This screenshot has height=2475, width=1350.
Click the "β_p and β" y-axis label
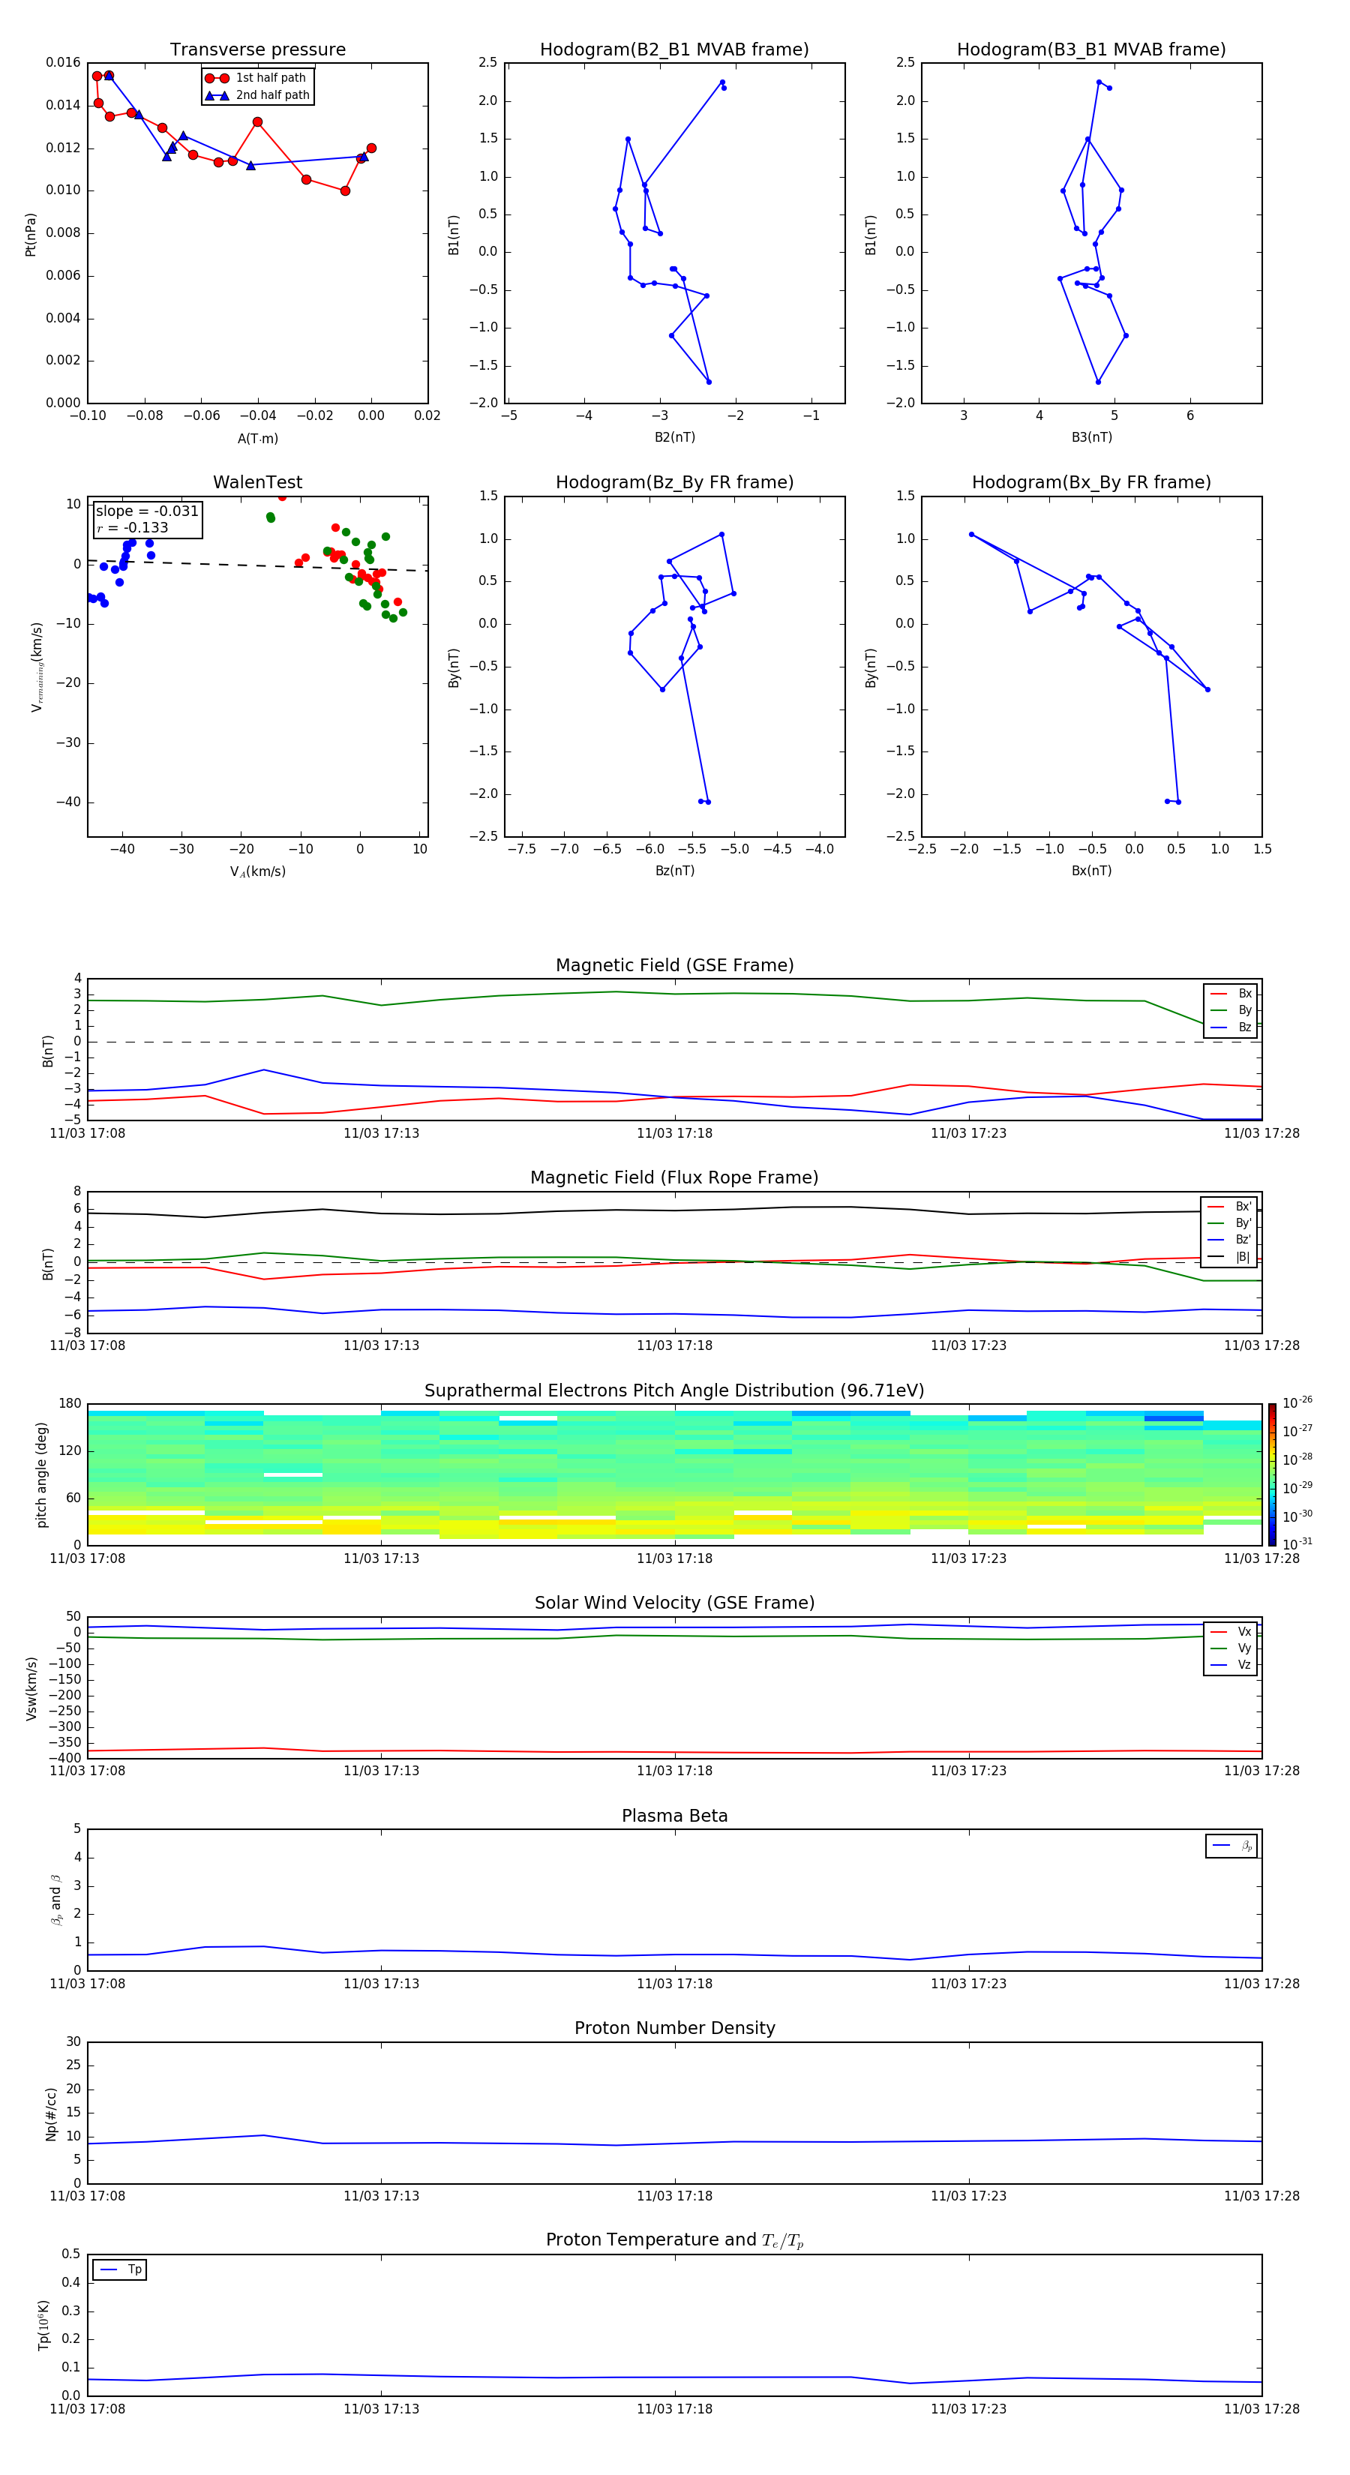click(55, 1900)
